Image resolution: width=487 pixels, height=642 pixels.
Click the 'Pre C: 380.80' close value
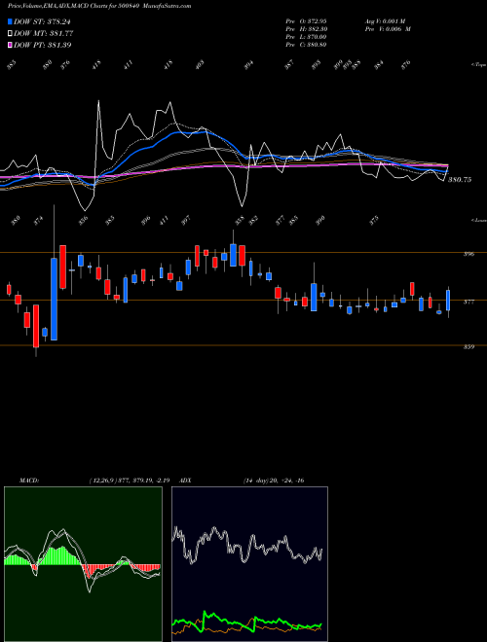(306, 45)
